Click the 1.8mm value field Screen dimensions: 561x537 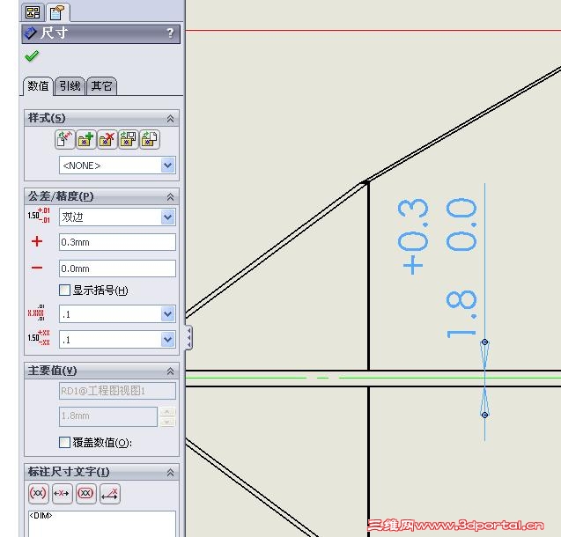point(108,416)
